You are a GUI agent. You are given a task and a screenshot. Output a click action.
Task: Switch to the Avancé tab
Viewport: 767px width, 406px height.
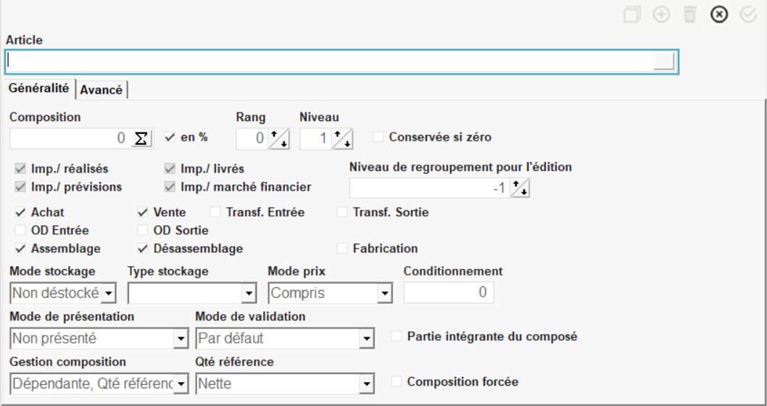tap(101, 90)
